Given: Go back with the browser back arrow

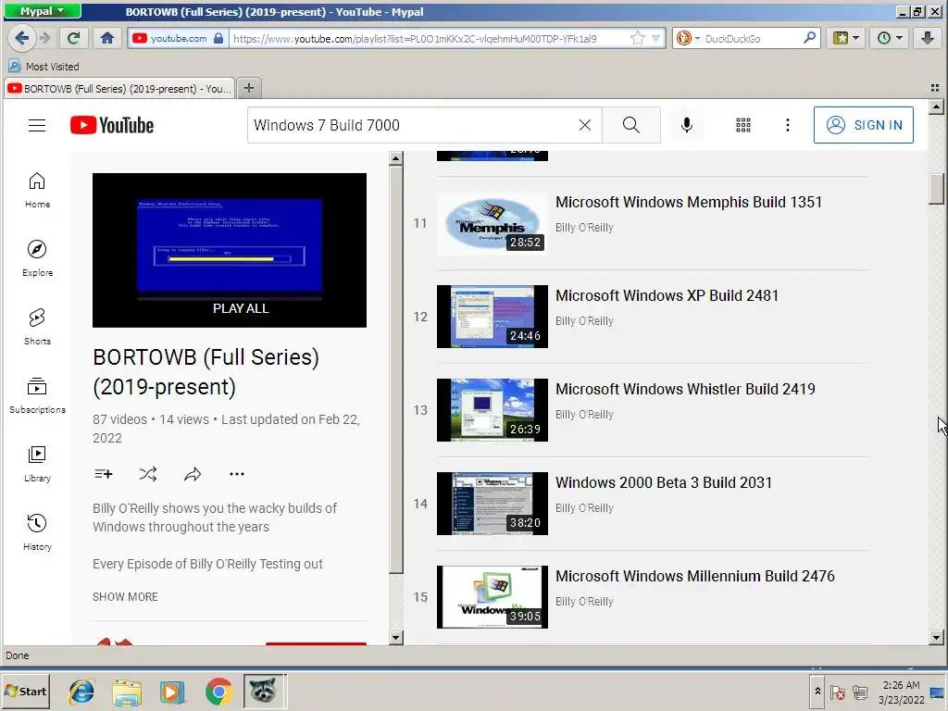Looking at the screenshot, I should coord(22,38).
